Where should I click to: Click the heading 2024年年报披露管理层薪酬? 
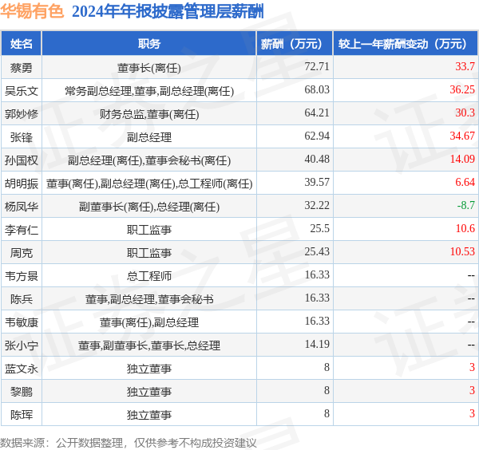(x=168, y=11)
